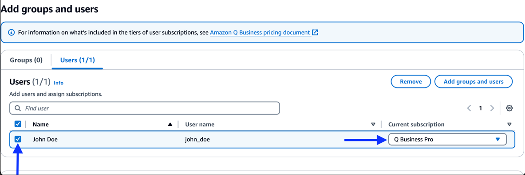Select the Users (1/1) tab
525x175 pixels.
pos(77,61)
